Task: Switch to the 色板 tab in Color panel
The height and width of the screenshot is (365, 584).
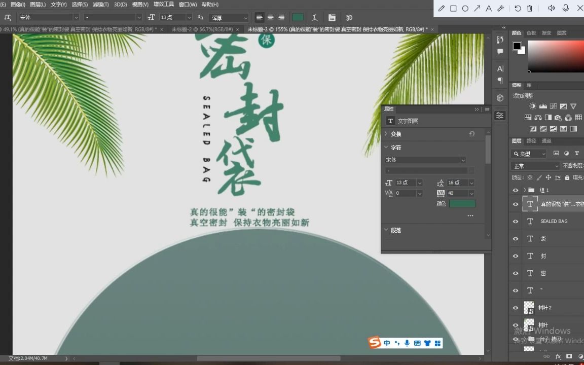Action: [532, 32]
